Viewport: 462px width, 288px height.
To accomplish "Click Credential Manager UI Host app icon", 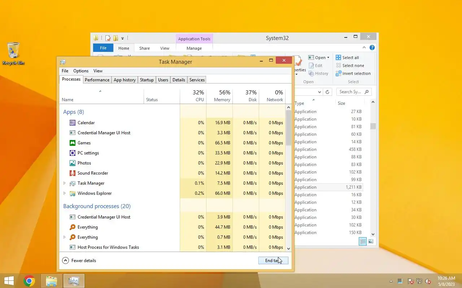I will 73,133.
